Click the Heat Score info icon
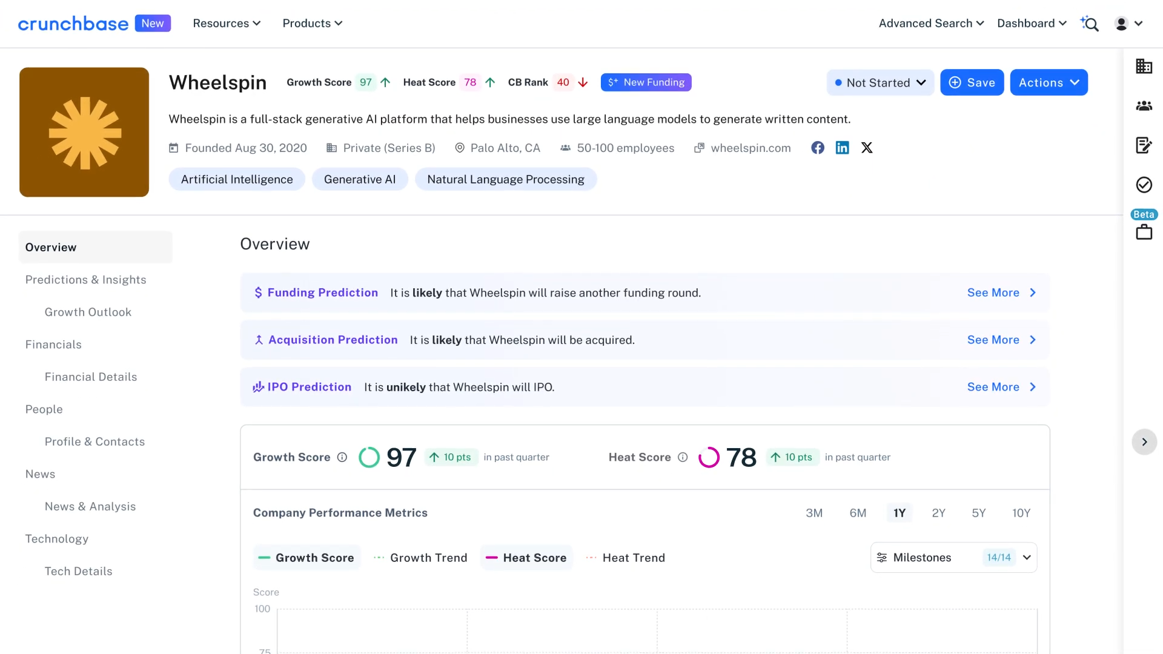The image size is (1163, 654). click(683, 457)
